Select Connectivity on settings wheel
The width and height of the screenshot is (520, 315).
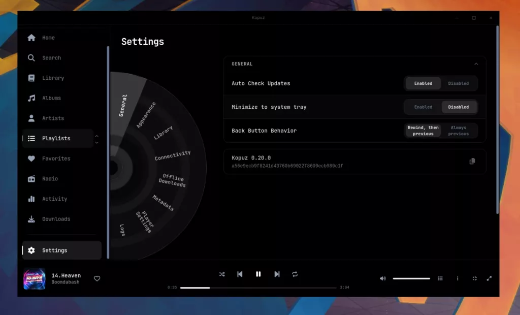173,155
